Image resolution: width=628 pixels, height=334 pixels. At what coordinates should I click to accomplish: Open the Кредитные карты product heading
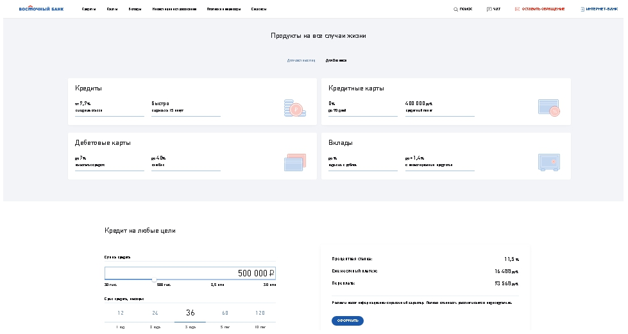click(x=356, y=88)
